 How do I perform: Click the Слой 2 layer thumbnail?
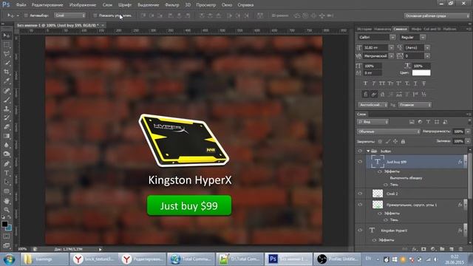[378, 194]
